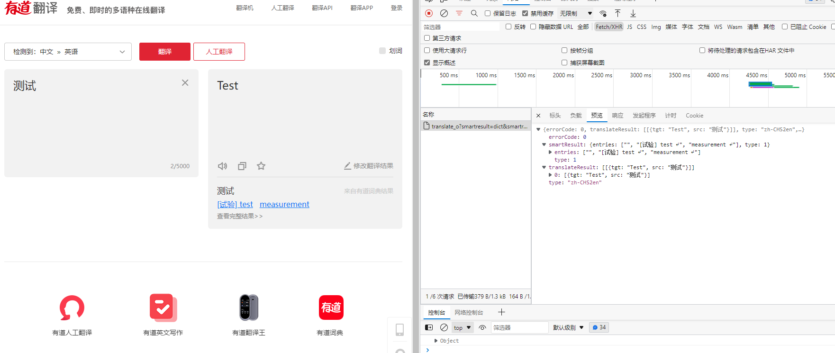Open network search magnifier
The image size is (835, 353).
tap(474, 13)
